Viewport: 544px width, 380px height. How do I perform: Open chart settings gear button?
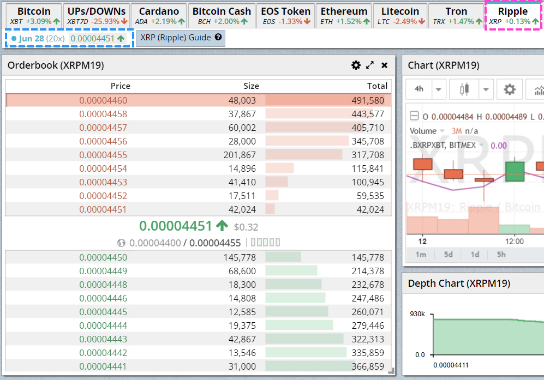[x=509, y=89]
